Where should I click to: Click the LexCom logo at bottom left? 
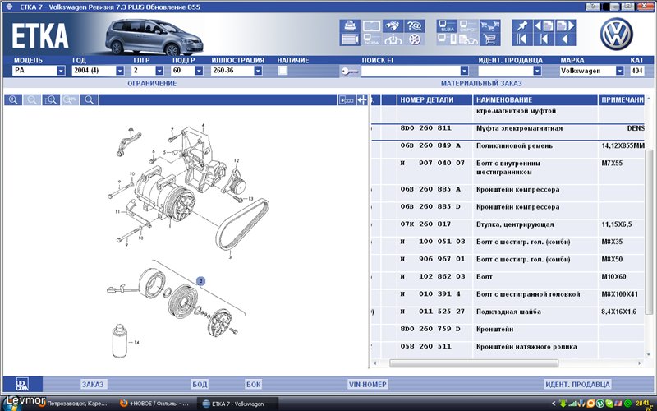[x=22, y=384]
